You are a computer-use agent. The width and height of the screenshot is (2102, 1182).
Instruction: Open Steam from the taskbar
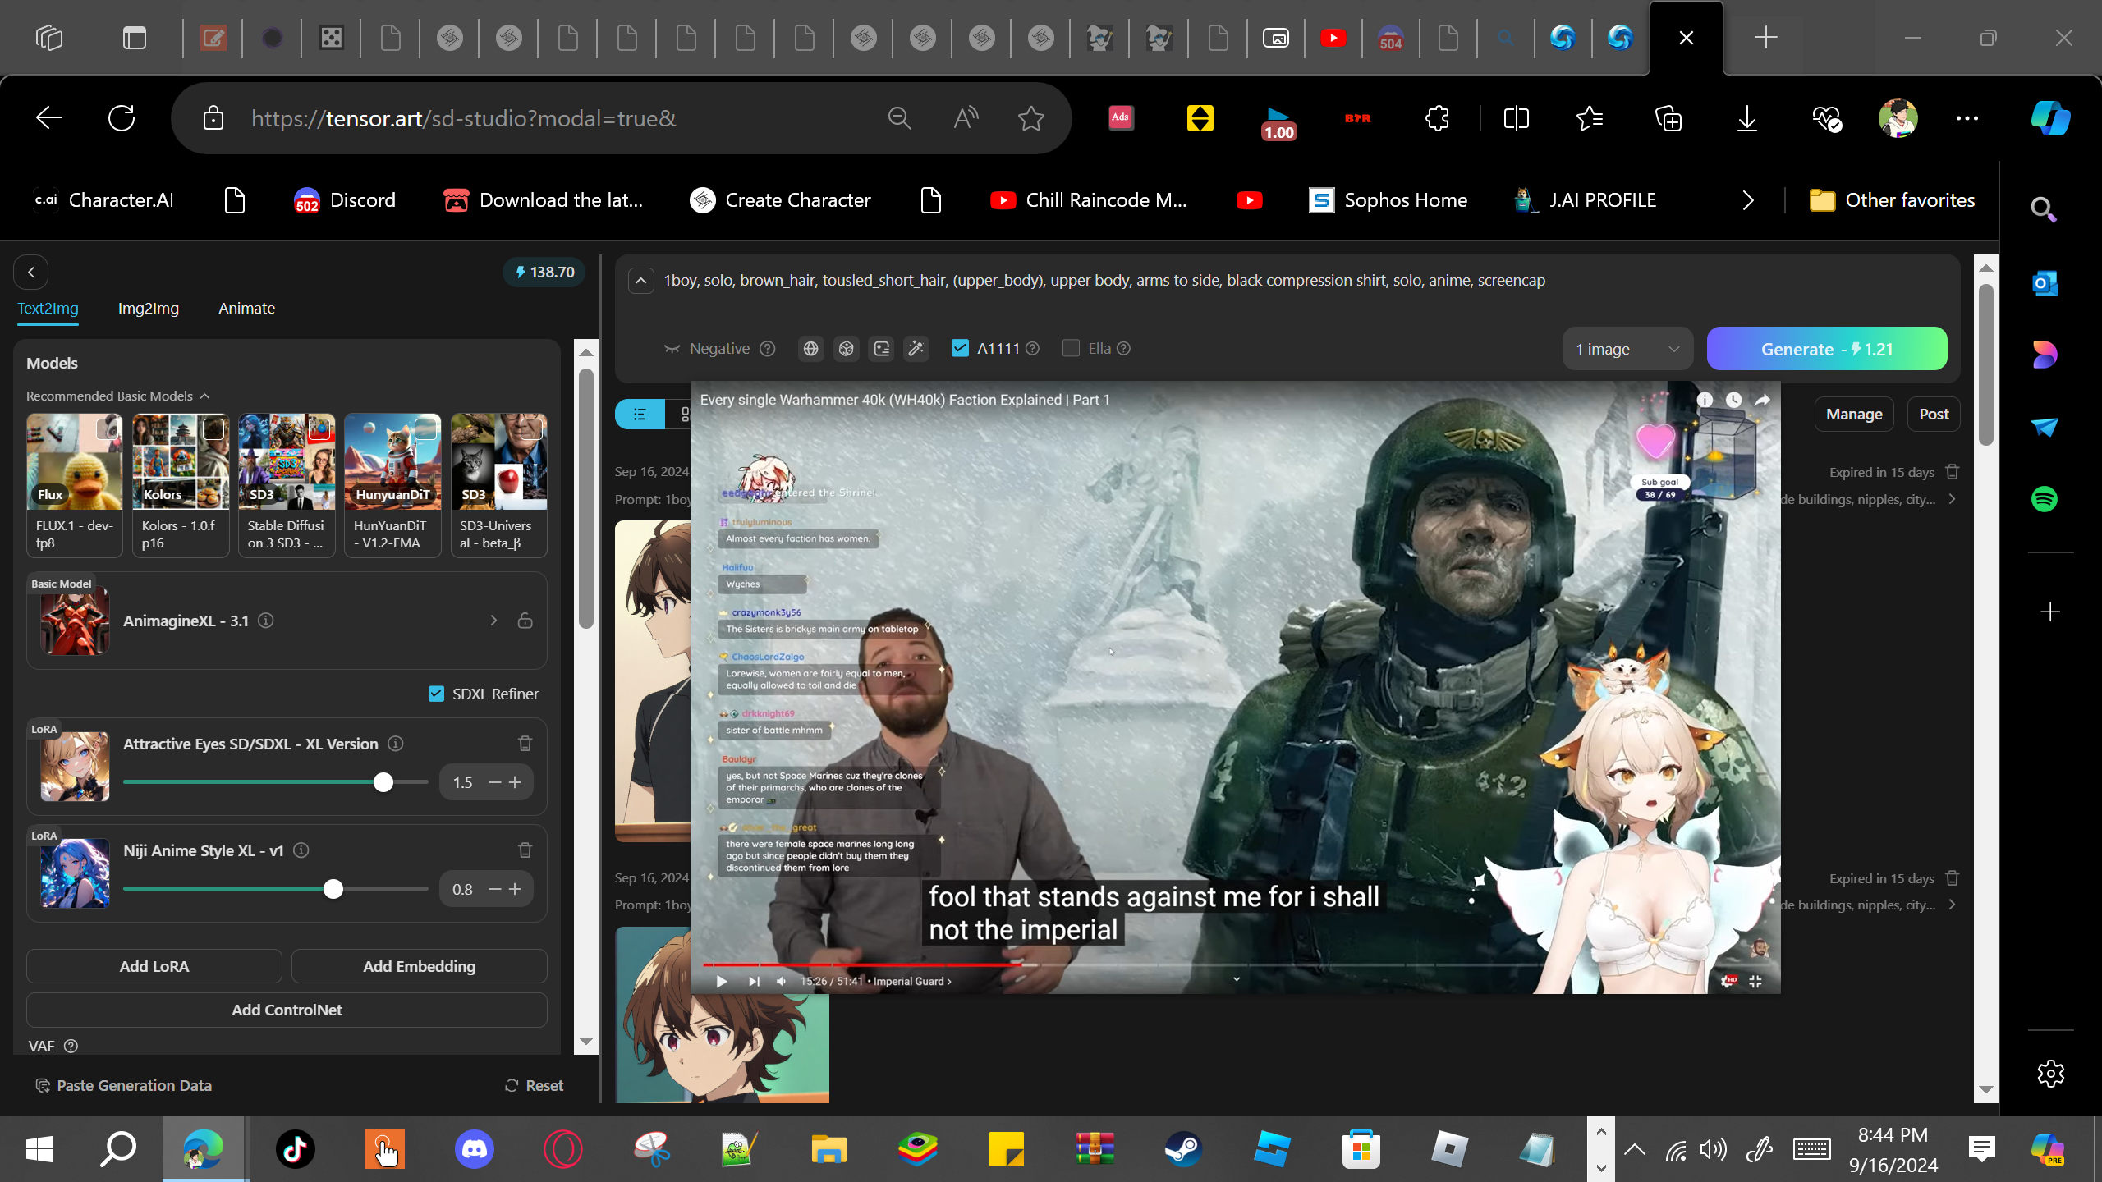[1183, 1149]
